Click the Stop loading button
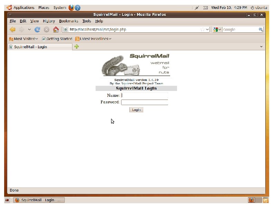The image size is (274, 205). coord(47,30)
